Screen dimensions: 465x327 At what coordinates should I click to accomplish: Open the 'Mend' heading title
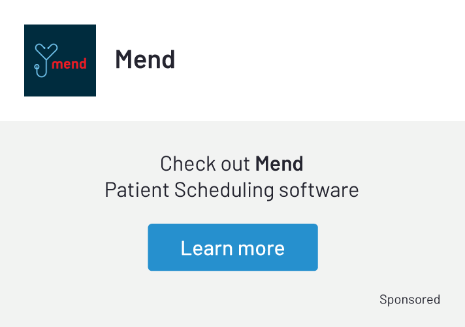pos(145,60)
